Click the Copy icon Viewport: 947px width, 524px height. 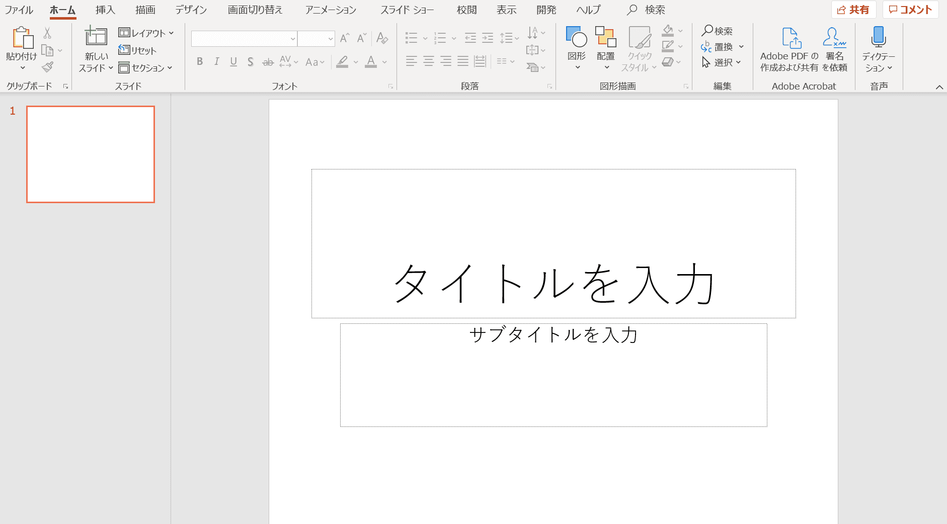coord(47,50)
